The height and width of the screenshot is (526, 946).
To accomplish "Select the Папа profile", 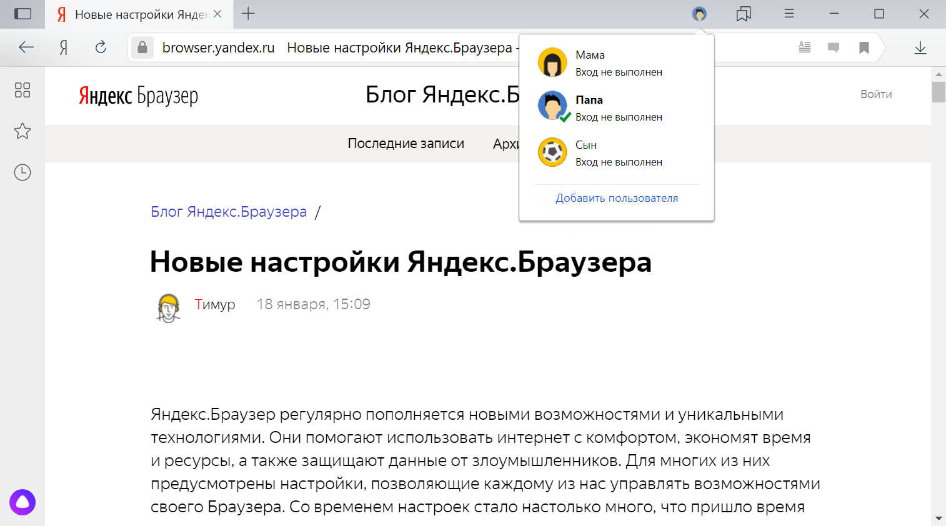I will [x=617, y=108].
